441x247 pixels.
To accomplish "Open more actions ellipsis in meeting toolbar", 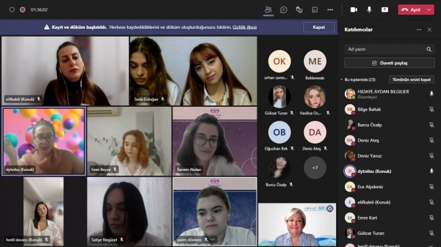I will pos(330,9).
